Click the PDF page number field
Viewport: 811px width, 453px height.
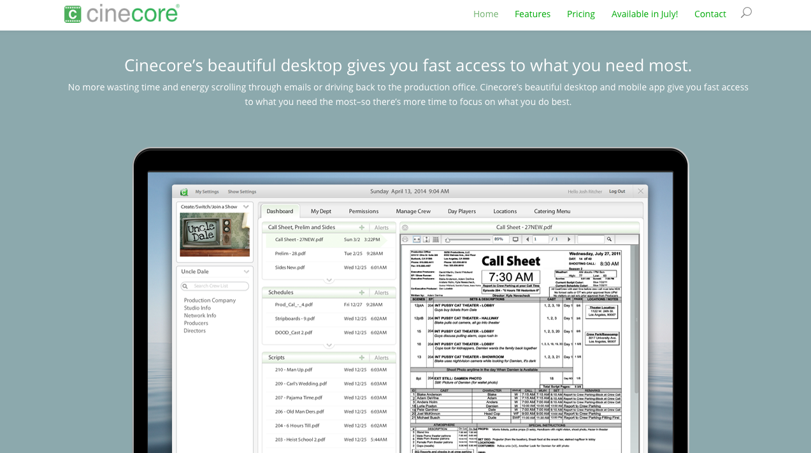tap(540, 239)
